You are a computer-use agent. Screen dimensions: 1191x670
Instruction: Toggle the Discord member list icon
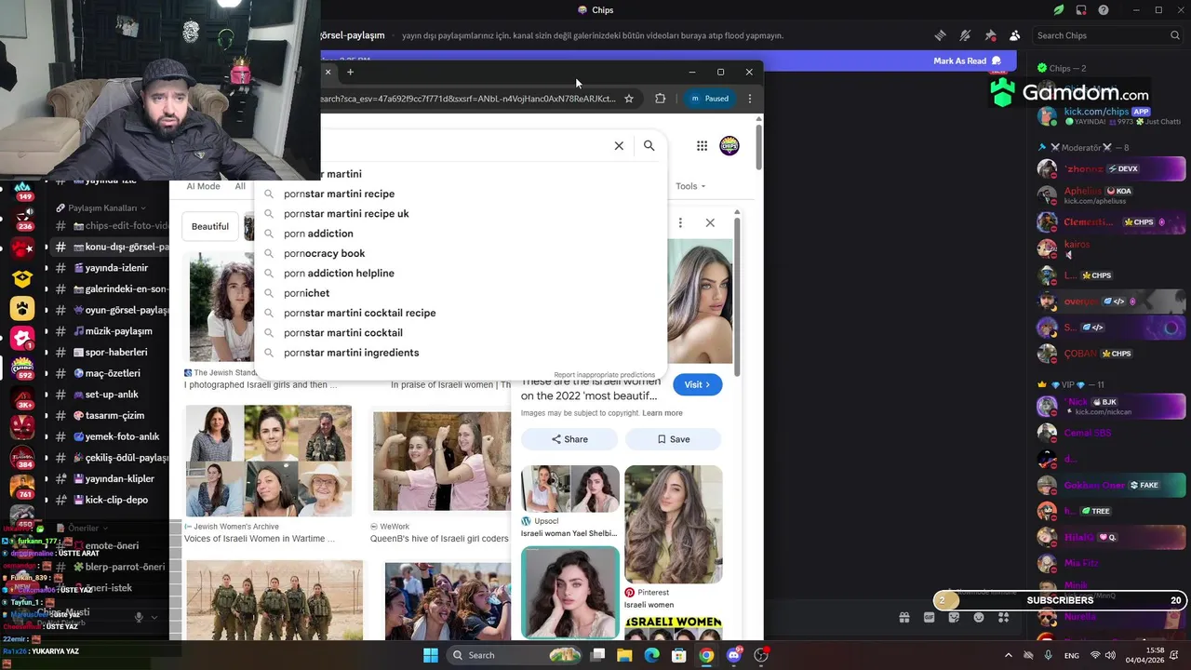tap(1014, 35)
